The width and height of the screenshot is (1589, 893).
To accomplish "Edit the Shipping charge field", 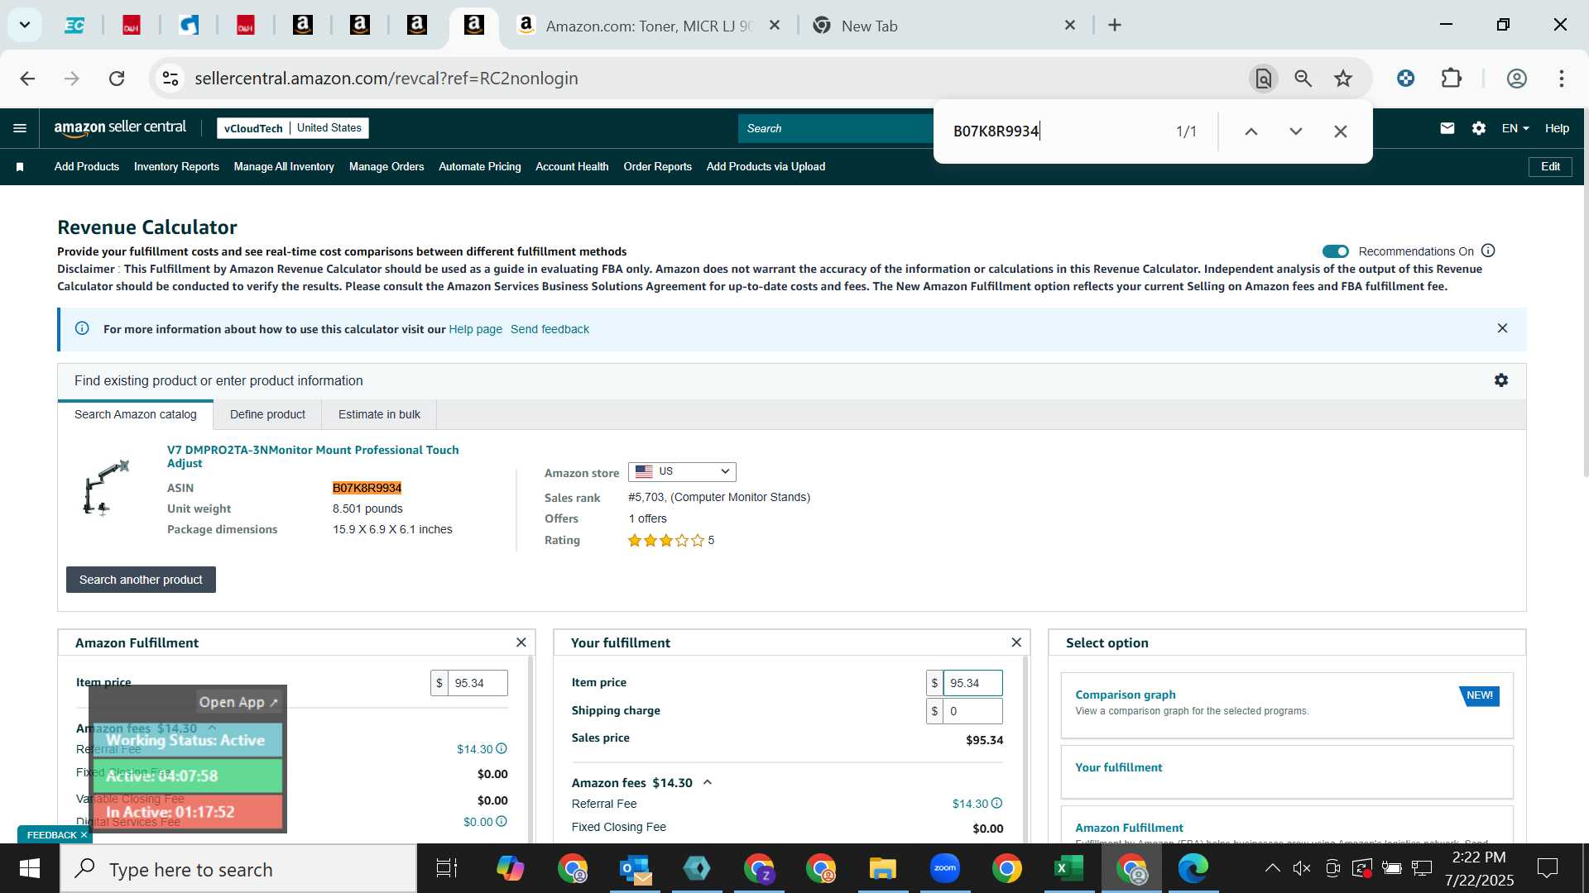I will tap(972, 711).
